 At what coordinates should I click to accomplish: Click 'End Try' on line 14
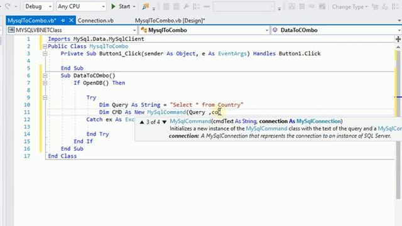click(97, 134)
